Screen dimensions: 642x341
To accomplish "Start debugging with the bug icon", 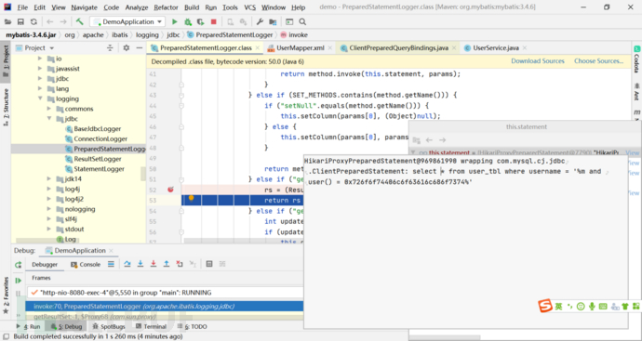I will 188,21.
